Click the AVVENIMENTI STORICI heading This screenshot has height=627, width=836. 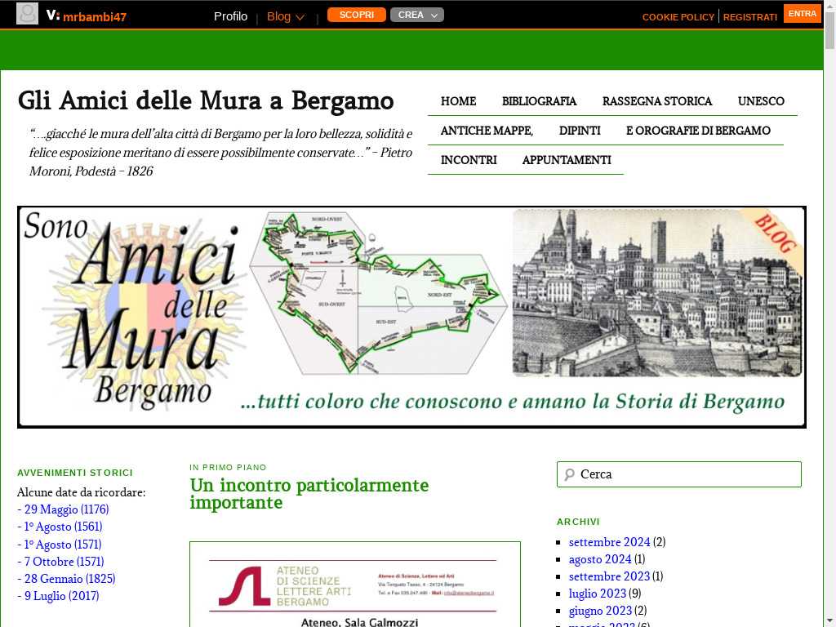tap(74, 473)
